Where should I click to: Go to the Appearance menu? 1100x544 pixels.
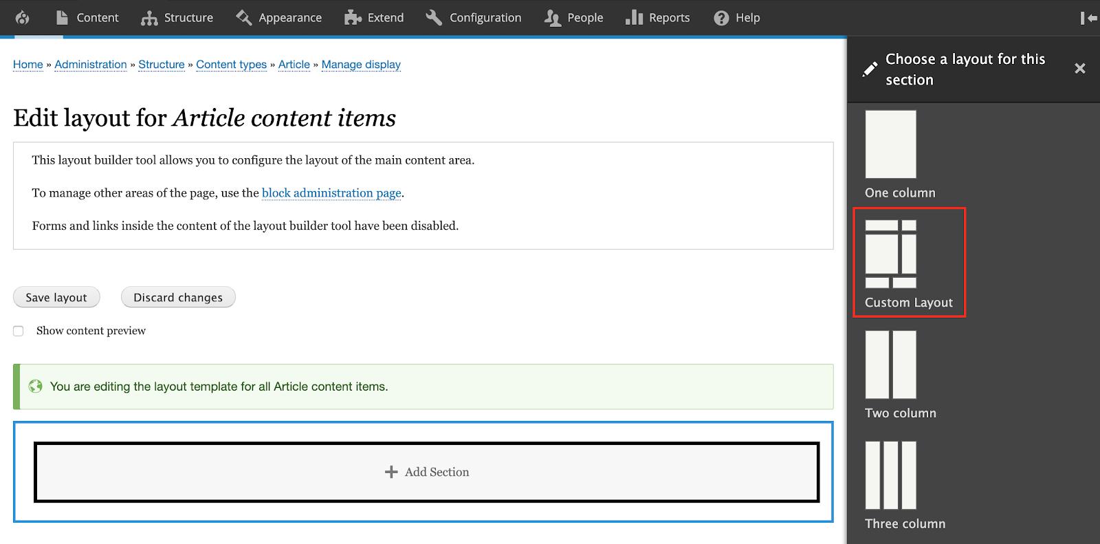pos(278,18)
